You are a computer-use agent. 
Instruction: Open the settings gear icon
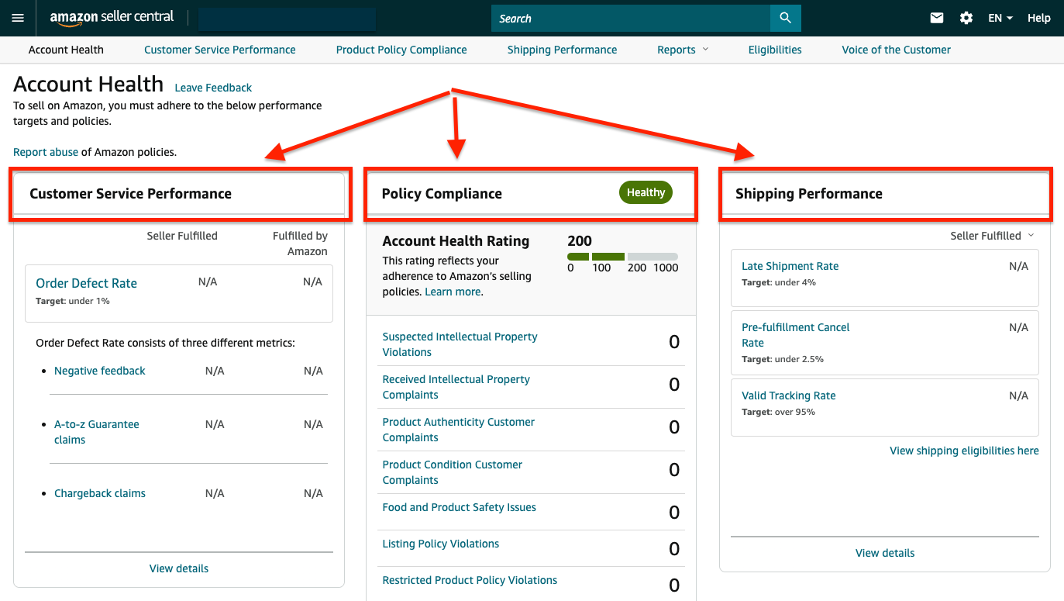point(966,18)
